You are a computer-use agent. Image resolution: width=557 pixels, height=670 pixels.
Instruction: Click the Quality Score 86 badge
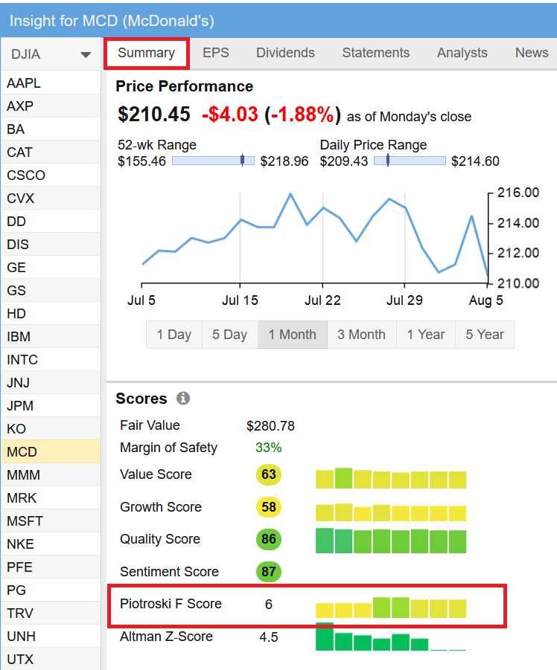click(x=268, y=539)
